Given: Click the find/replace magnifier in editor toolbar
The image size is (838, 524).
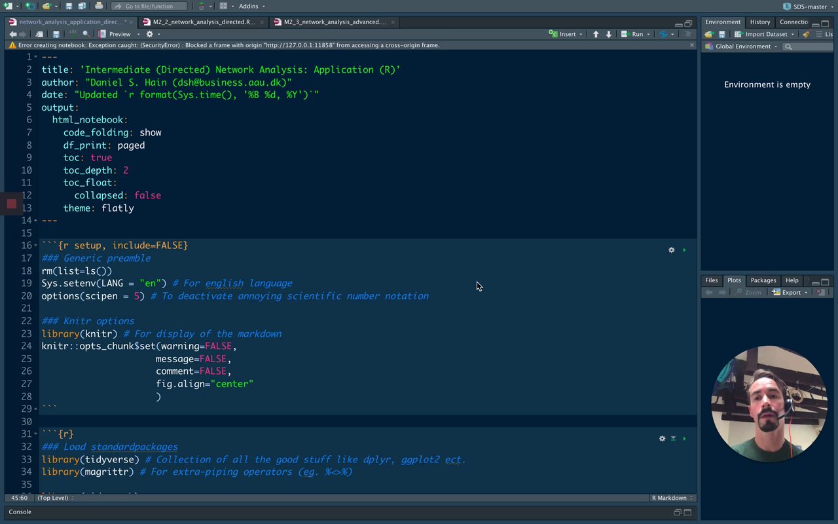Looking at the screenshot, I should click(86, 34).
